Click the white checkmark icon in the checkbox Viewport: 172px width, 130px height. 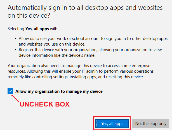pyautogui.click(x=10, y=91)
